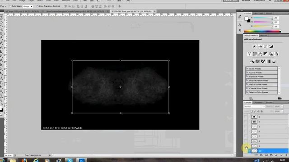The height and width of the screenshot is (162, 289).
Task: Lock all layer properties
Action: click(261, 111)
